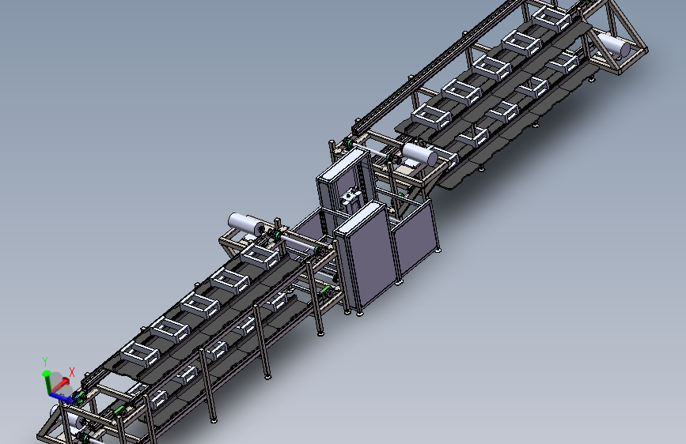This screenshot has width=686, height=444.
Task: Click the blue Z axis of the orientation triad
Action: point(61,397)
